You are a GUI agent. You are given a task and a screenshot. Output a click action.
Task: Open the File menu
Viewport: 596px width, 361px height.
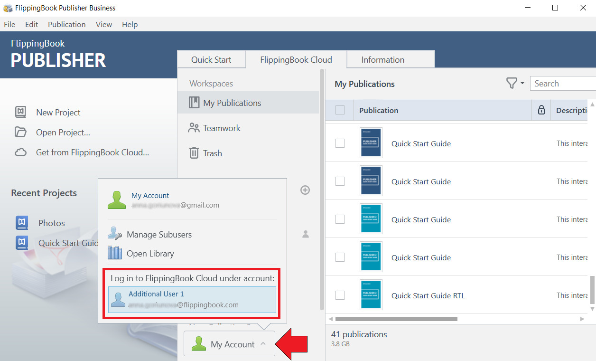pos(9,24)
